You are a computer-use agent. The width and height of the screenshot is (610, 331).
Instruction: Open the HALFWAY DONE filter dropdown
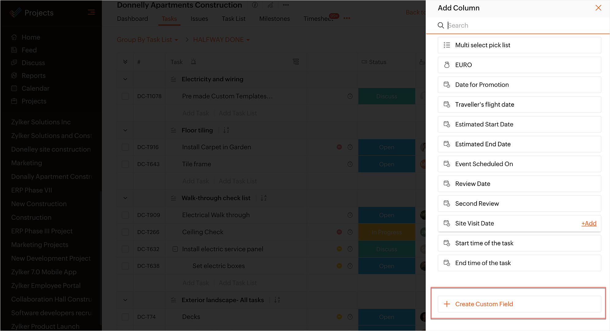(x=221, y=40)
